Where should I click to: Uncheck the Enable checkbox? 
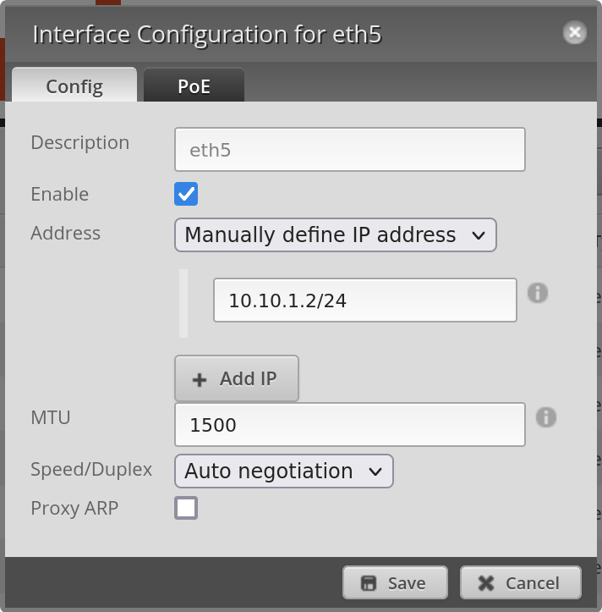tap(186, 194)
